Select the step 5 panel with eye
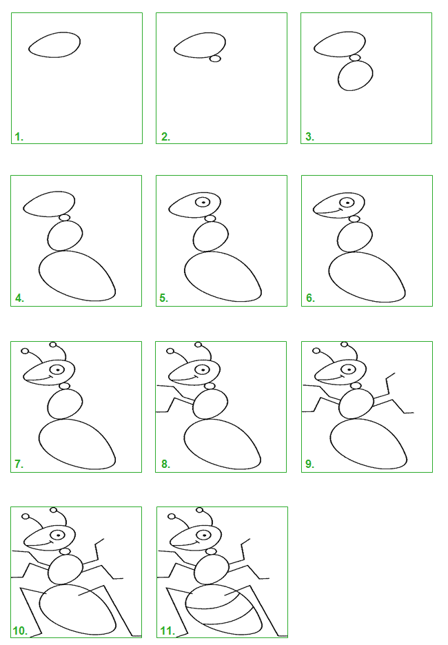The width and height of the screenshot is (448, 645). 222,240
